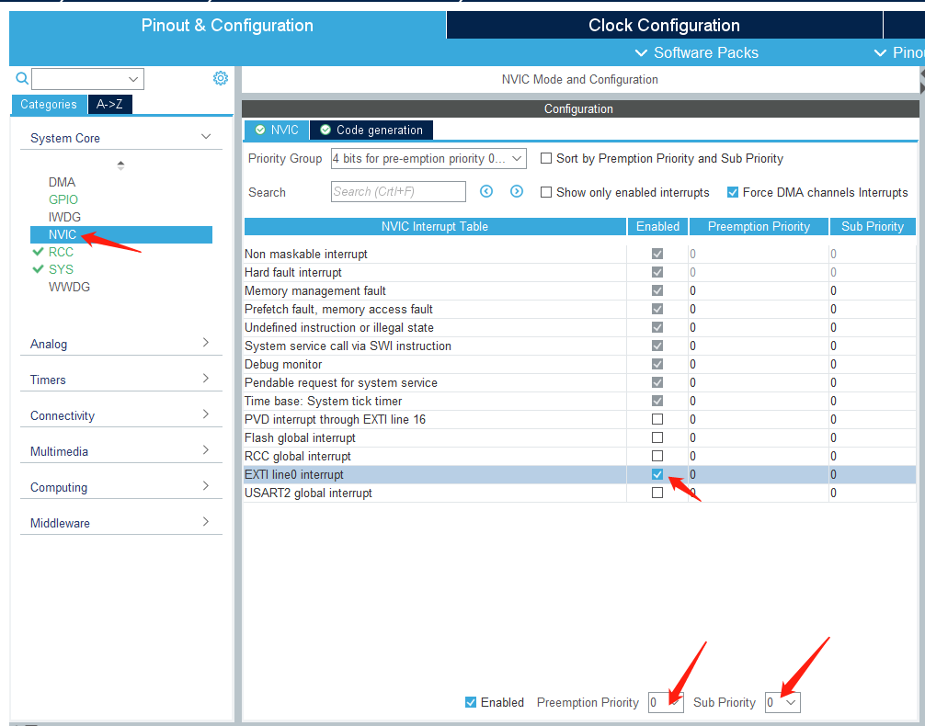925x726 pixels.
Task: Click NVIC Interrupt Table column header
Action: (x=435, y=226)
